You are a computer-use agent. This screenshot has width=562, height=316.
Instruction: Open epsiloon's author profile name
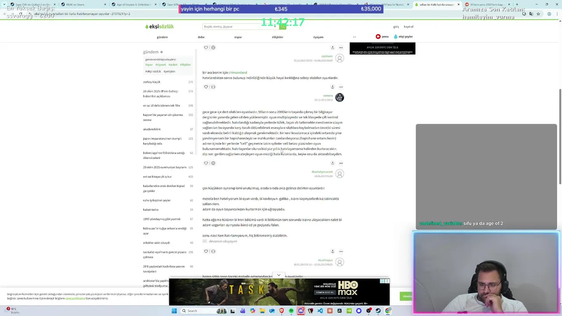pyautogui.click(x=327, y=56)
